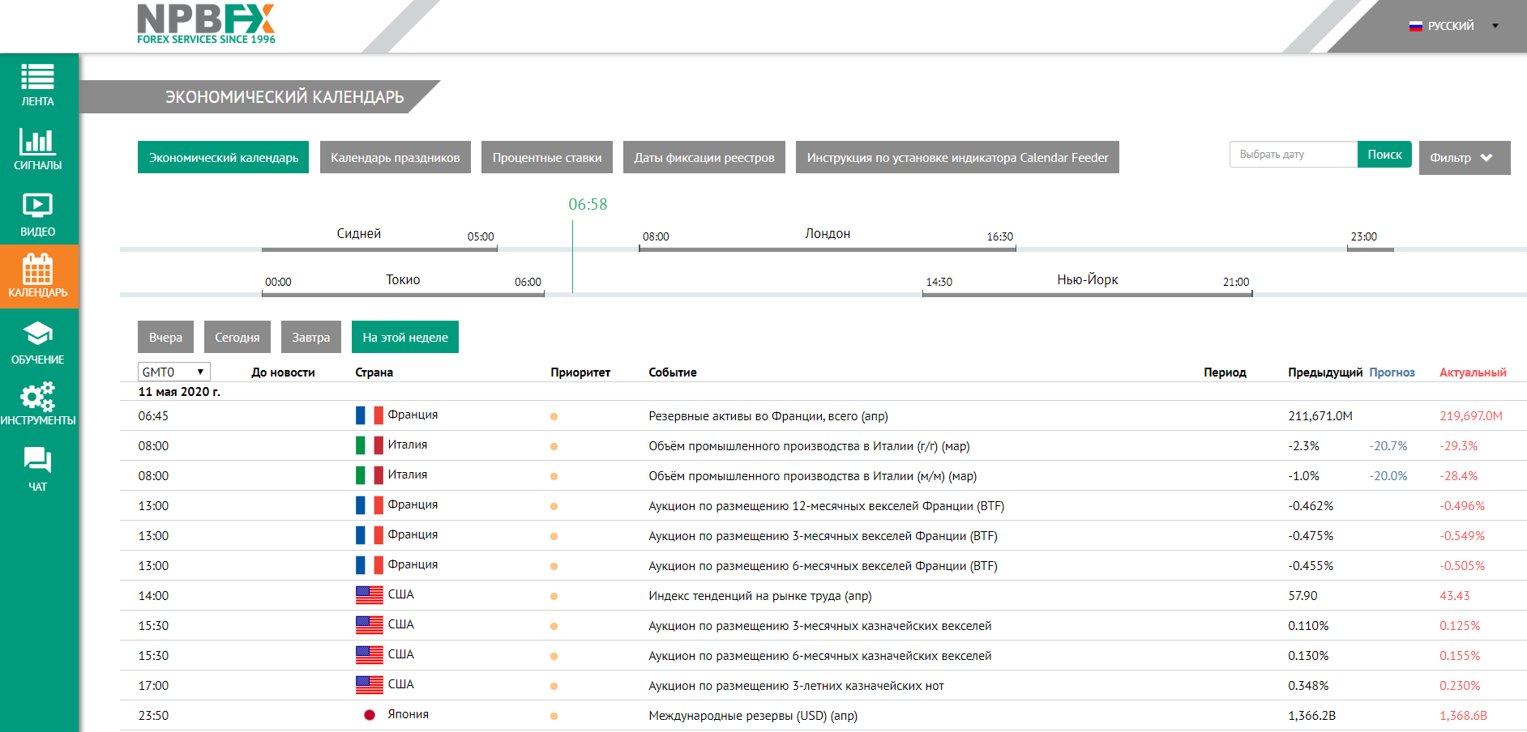This screenshot has height=732, width=1527.
Task: Switch to Календарь праздников tab
Action: click(x=395, y=158)
